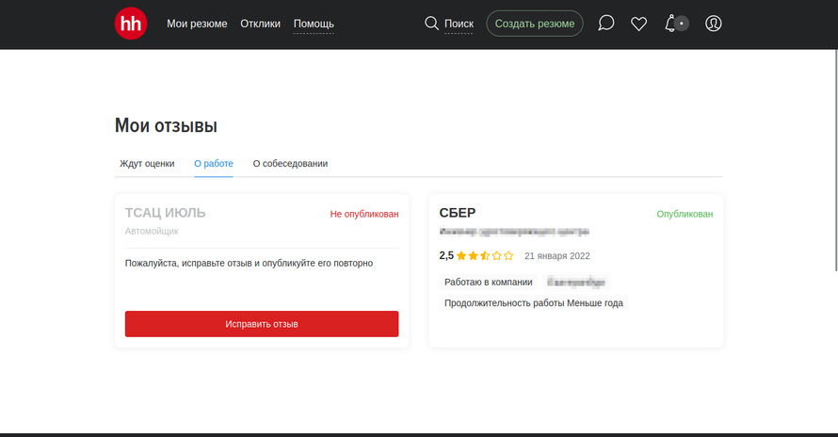Open the search magnifier icon
The height and width of the screenshot is (437, 838).
[x=431, y=23]
